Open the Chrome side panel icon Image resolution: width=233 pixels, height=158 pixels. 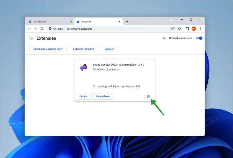pyautogui.click(x=187, y=29)
